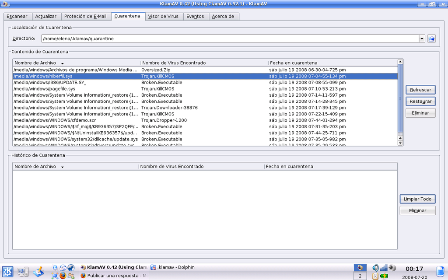Select the /media/windows/pagefile.sys row
The image size is (448, 280).
205,89
